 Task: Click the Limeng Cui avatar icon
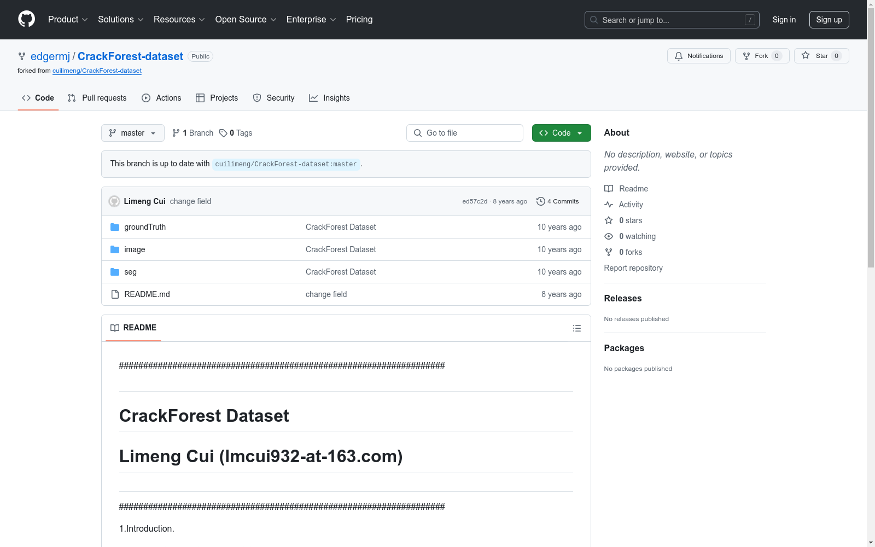114,201
